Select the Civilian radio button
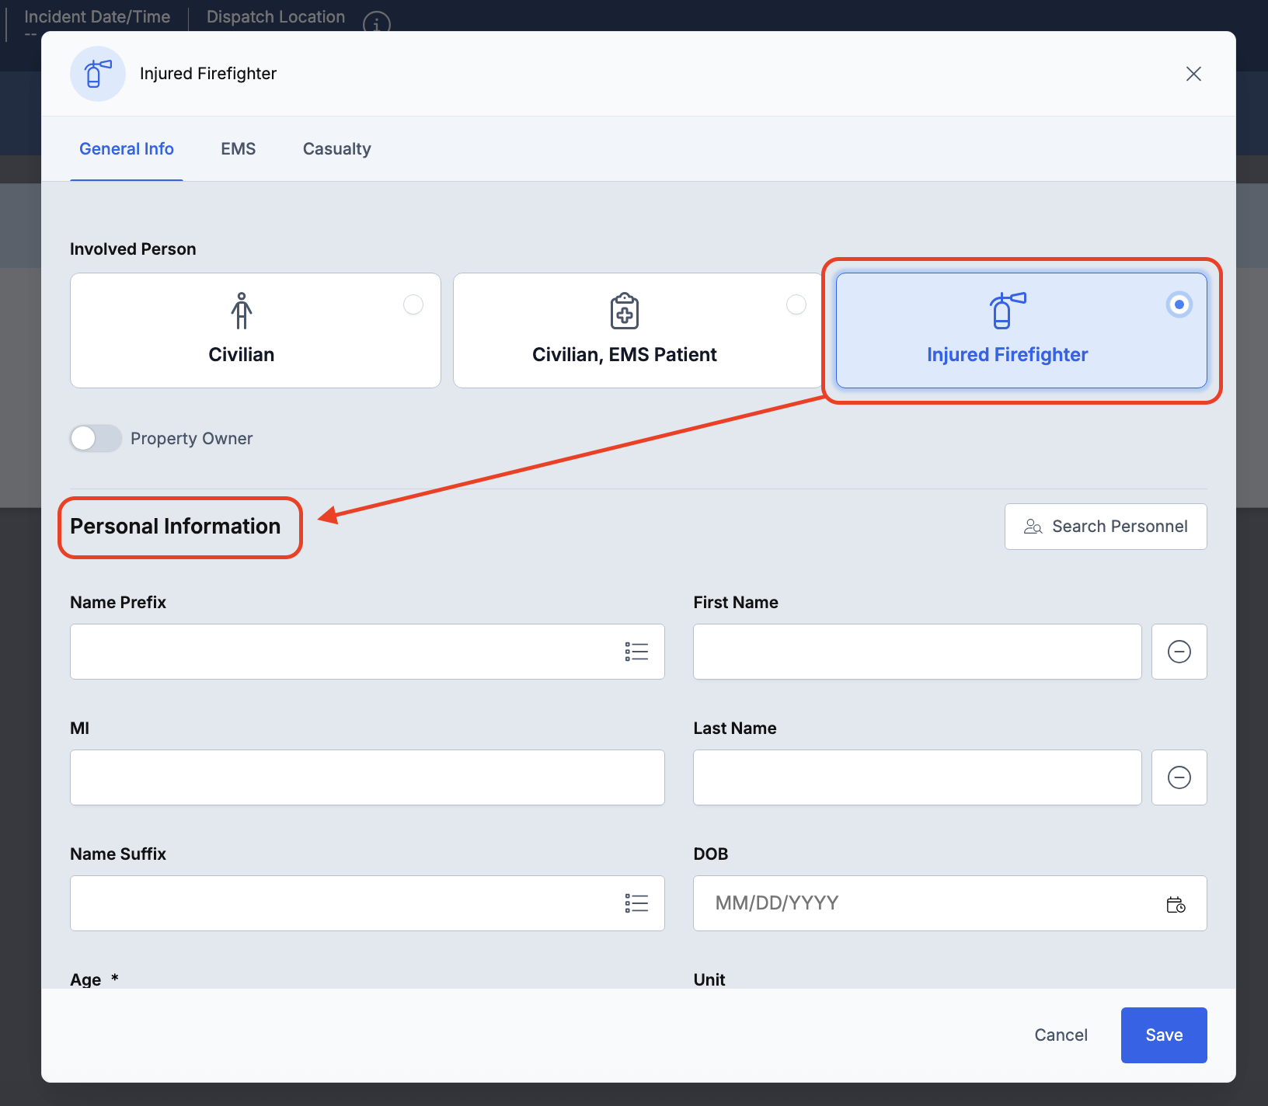The image size is (1268, 1106). click(x=413, y=304)
